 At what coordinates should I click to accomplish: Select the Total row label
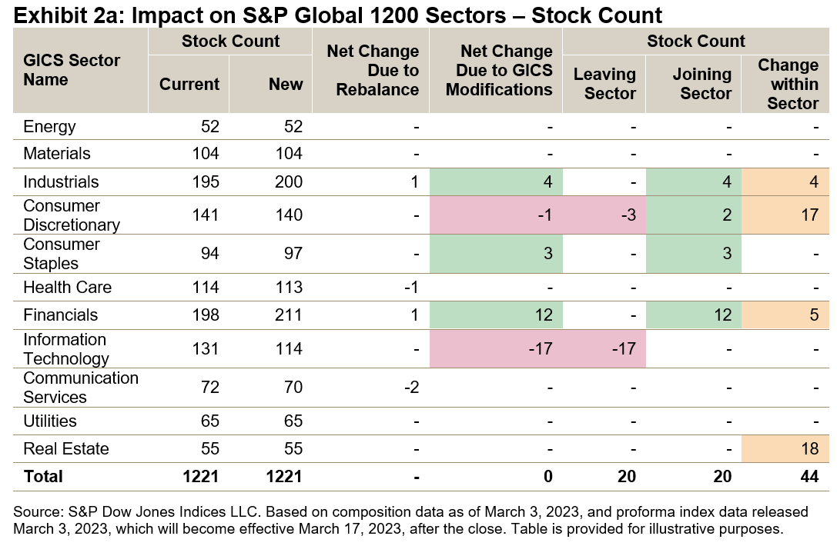click(x=42, y=477)
